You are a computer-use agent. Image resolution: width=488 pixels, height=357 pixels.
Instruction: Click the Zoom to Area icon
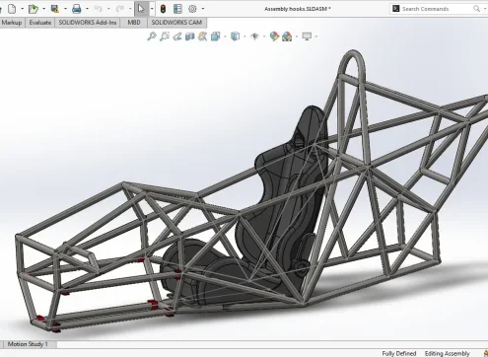tap(165, 36)
